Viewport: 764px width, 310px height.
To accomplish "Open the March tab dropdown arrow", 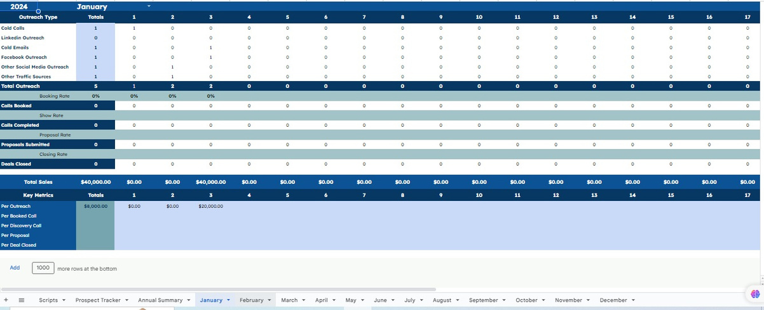I will 303,300.
